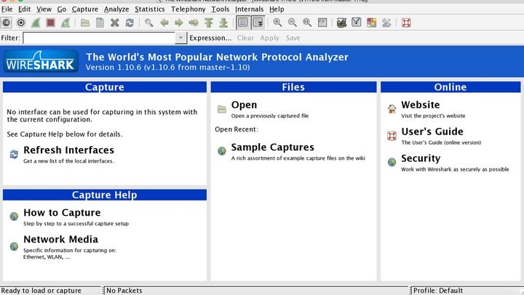Click the red stop capture icon
The height and width of the screenshot is (295, 524).
50,23
